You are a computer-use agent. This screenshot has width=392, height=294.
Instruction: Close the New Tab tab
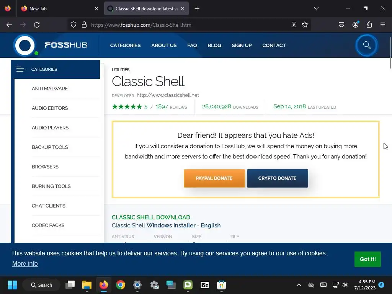click(96, 8)
